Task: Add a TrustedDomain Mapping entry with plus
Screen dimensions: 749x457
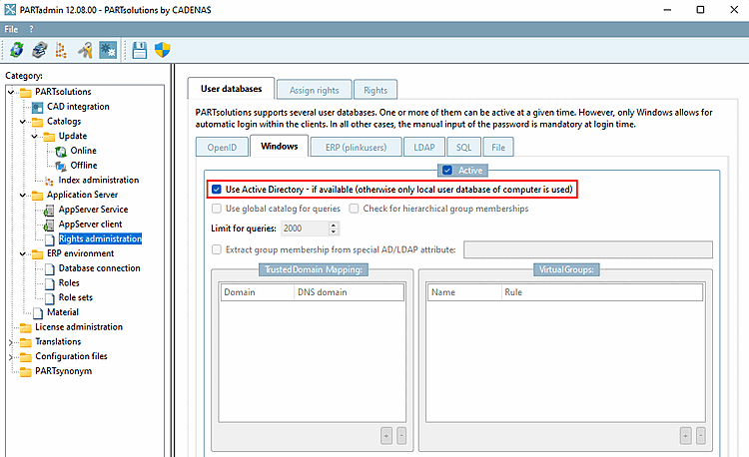Action: coord(386,435)
